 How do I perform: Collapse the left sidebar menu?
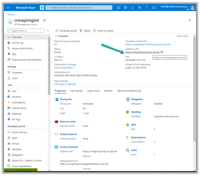pyautogui.click(x=48, y=31)
